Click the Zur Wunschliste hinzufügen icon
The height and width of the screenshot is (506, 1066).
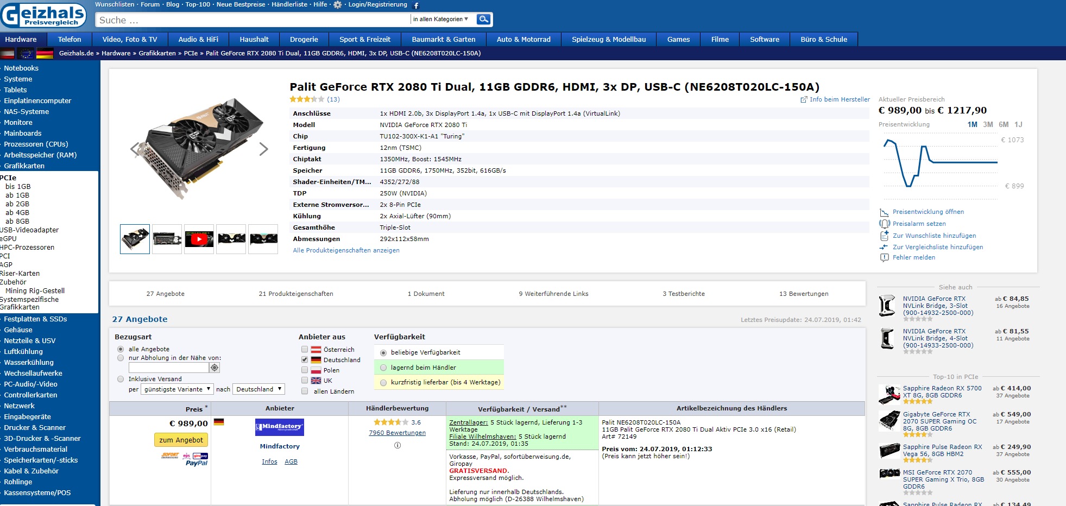coord(884,236)
